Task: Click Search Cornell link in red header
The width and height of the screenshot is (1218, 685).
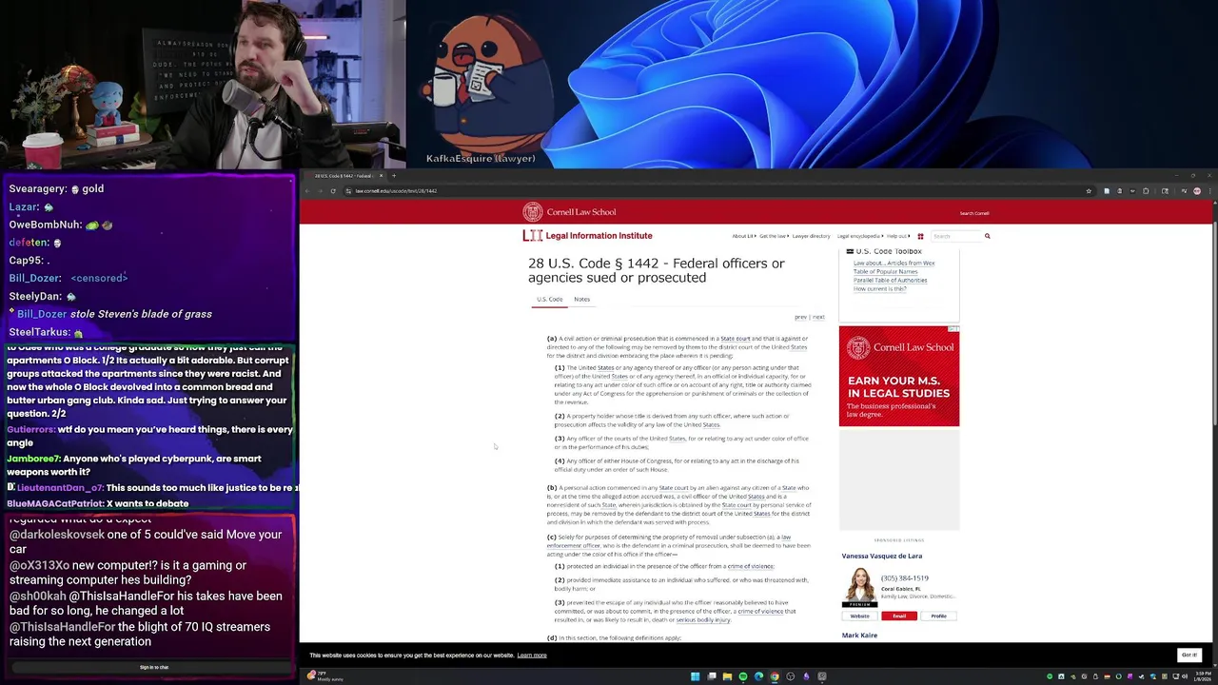Action: tap(974, 213)
